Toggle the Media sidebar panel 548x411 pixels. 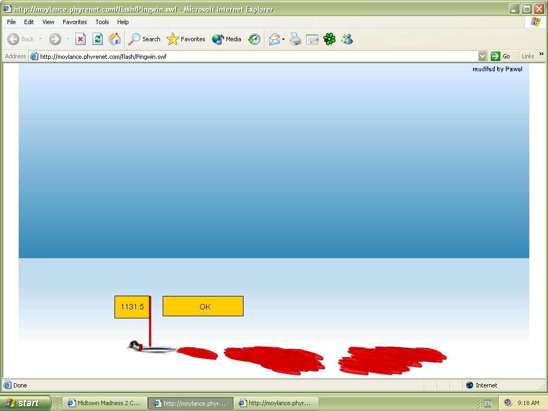click(x=227, y=39)
